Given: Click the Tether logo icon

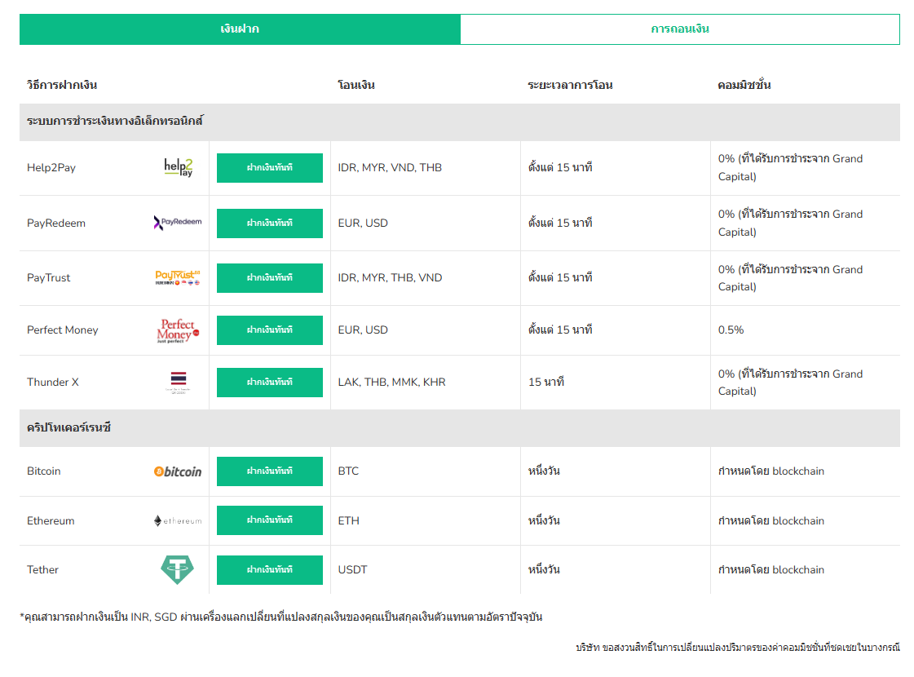Looking at the screenshot, I should pyautogui.click(x=178, y=569).
